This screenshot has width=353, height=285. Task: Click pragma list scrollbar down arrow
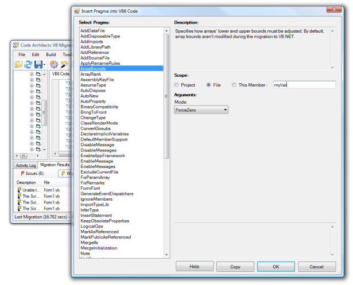tap(166, 255)
